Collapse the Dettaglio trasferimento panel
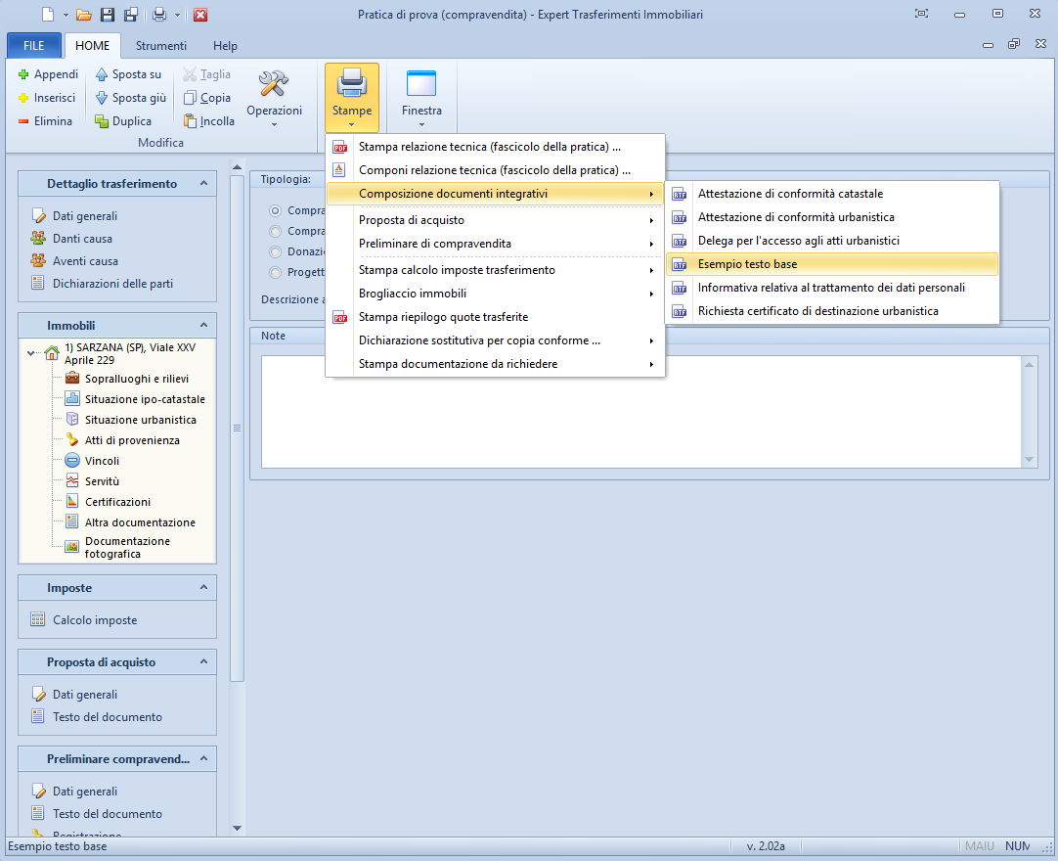The image size is (1058, 861). tap(203, 184)
